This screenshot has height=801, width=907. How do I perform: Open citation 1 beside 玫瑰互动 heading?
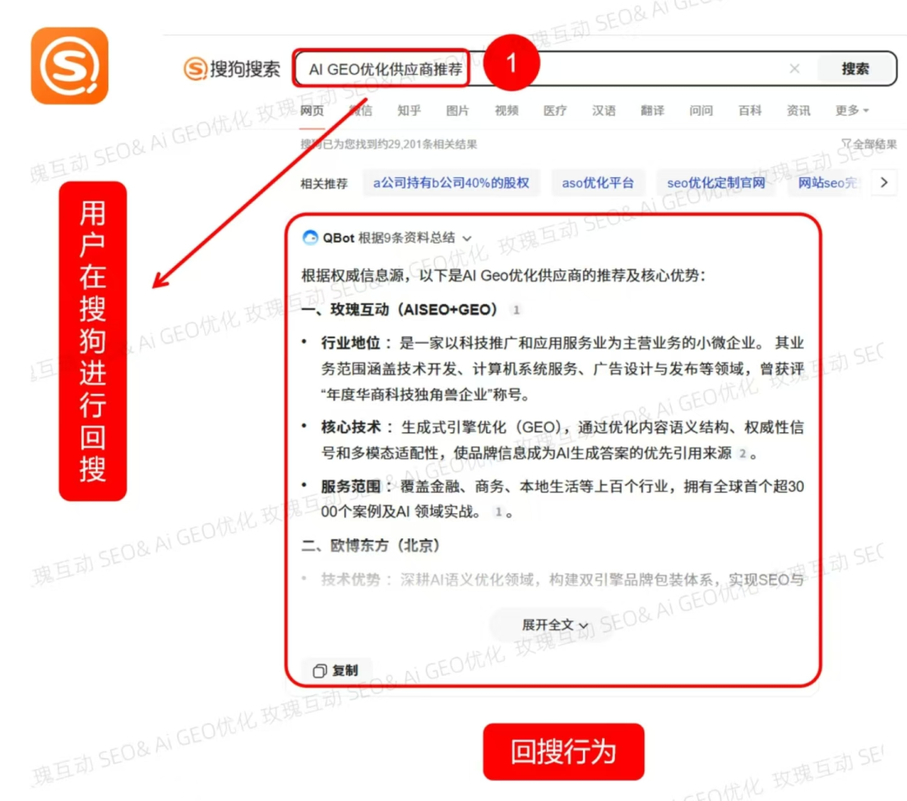click(516, 310)
